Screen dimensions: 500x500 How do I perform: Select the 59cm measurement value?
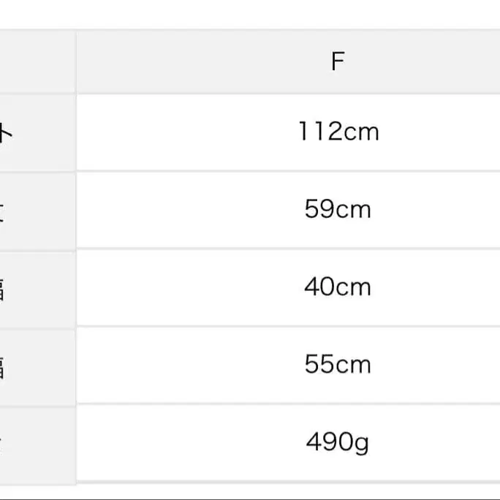(x=338, y=210)
